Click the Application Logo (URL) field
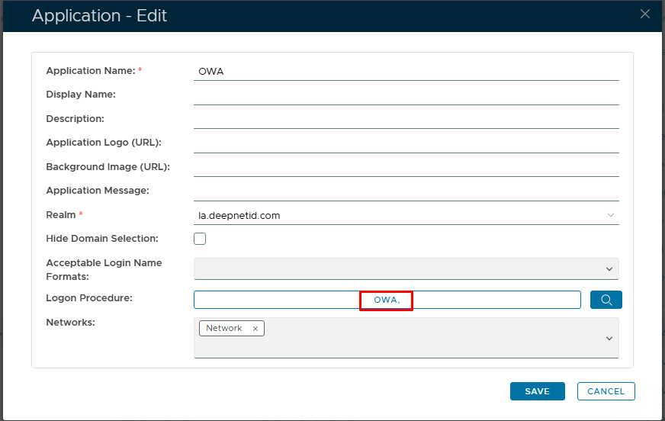665x421 pixels. [406, 143]
